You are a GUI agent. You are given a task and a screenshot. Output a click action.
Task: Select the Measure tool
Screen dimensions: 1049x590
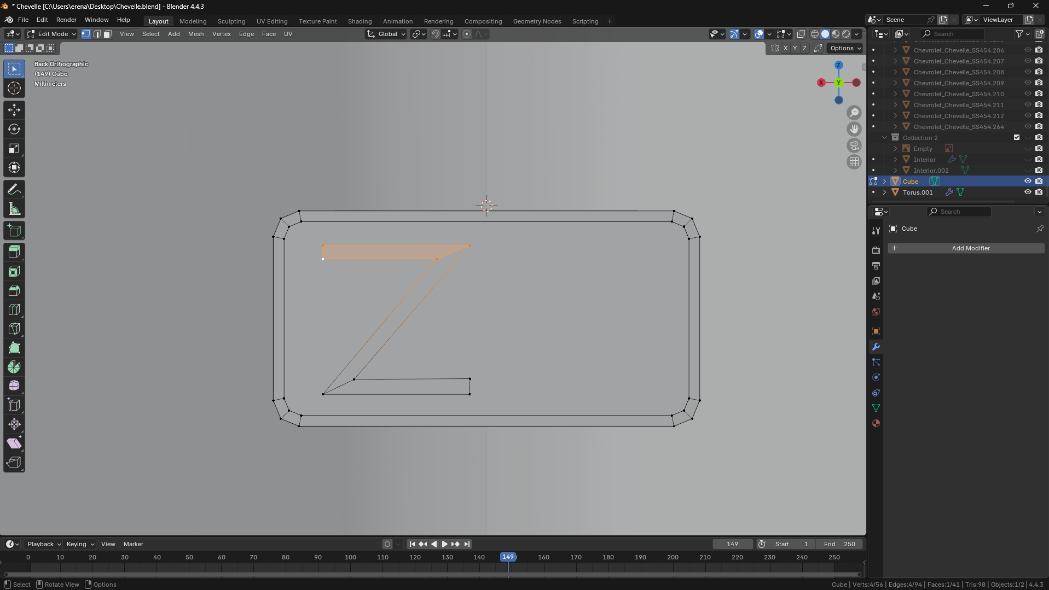(14, 209)
